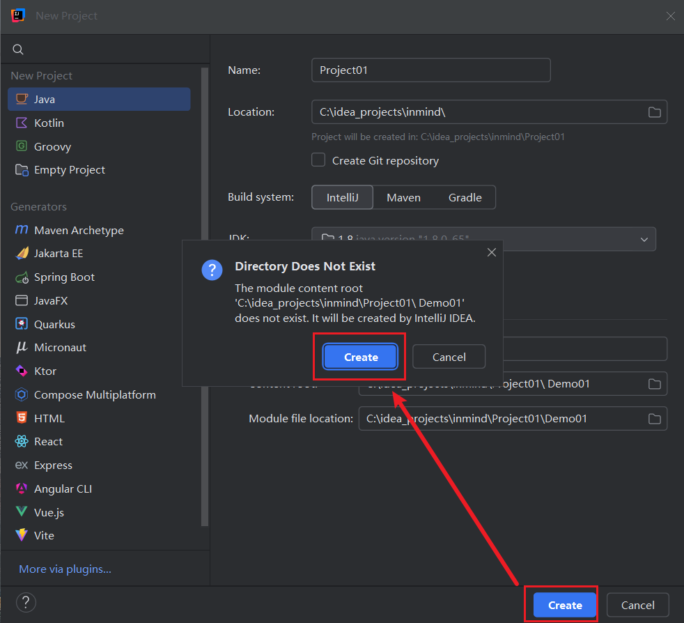Select the Angular CLI icon

click(x=22, y=489)
